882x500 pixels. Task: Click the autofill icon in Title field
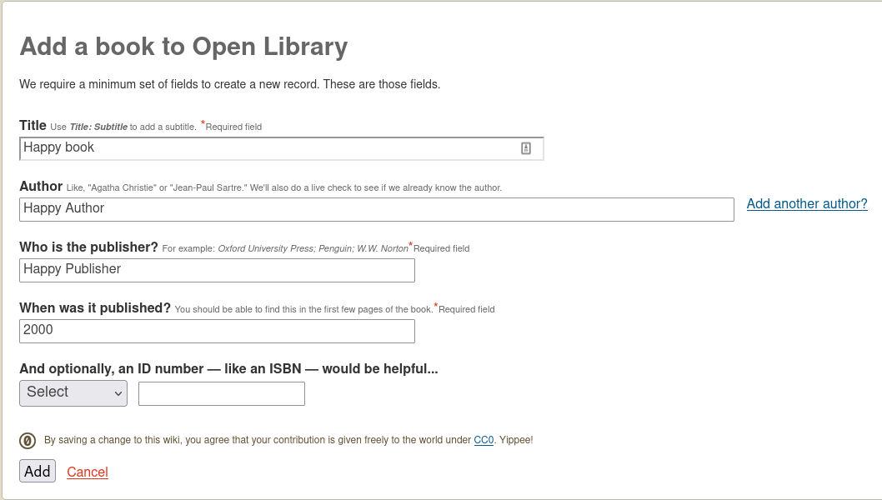coord(525,148)
